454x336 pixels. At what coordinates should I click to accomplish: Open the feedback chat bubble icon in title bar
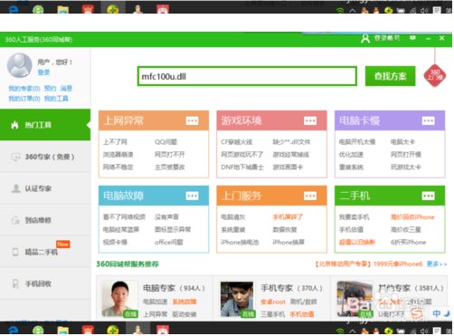pyautogui.click(x=412, y=38)
